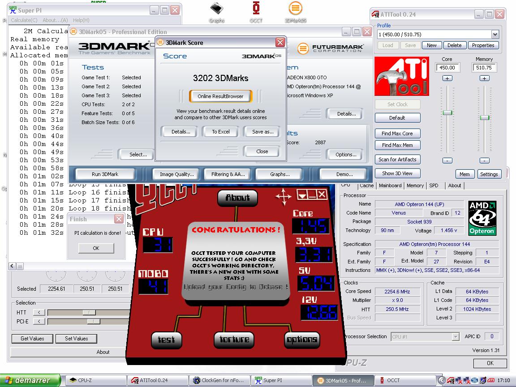Switch to CPU-Z from the taskbar
Viewport: 516px width, 387px height.
(96, 380)
